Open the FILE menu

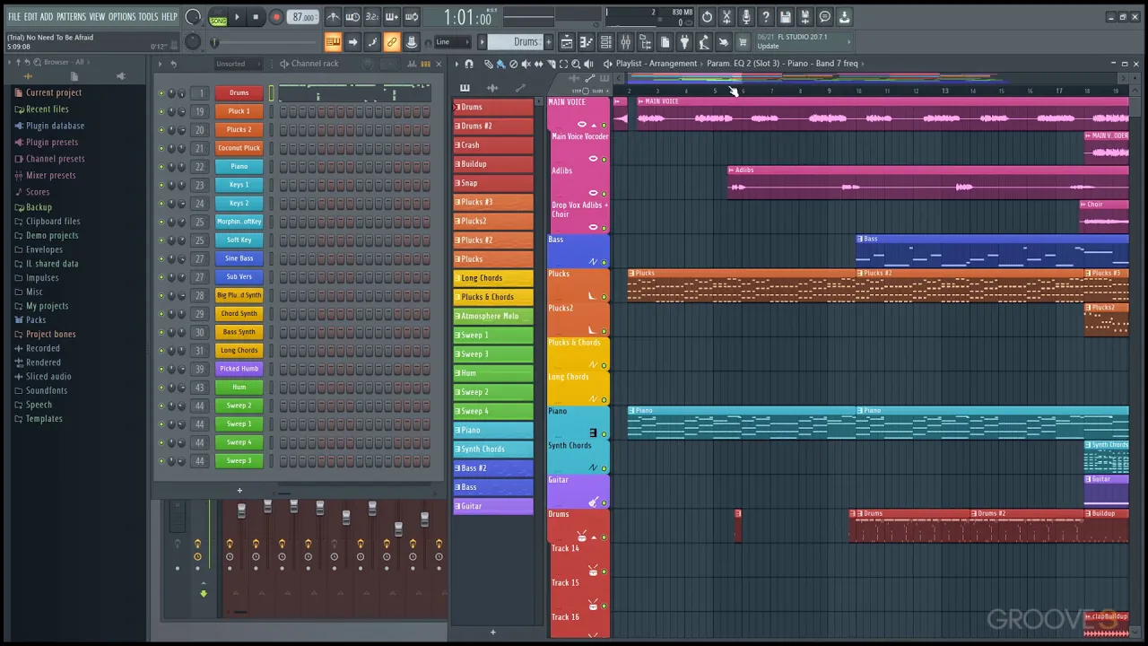click(x=13, y=17)
